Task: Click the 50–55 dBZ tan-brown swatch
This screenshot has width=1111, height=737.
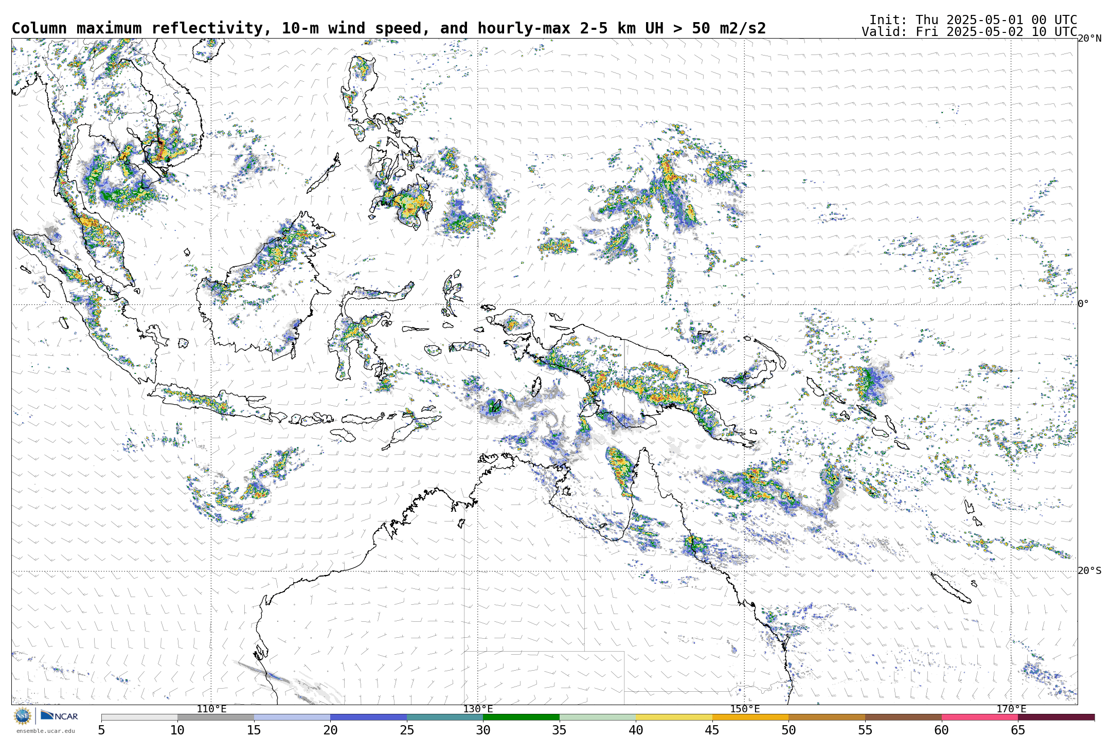Action: click(827, 717)
